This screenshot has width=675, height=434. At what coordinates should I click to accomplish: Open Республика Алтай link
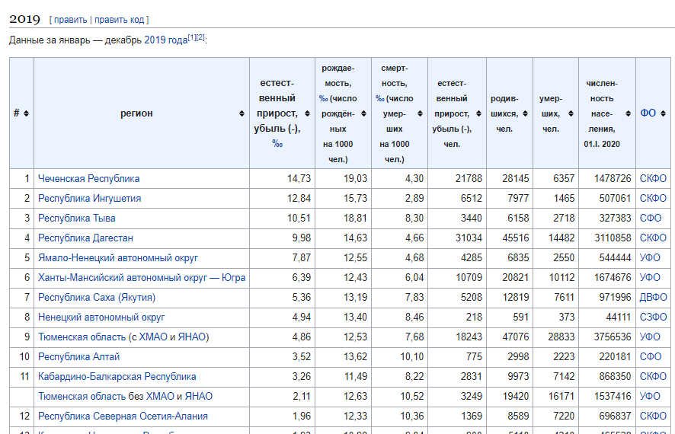click(x=78, y=356)
